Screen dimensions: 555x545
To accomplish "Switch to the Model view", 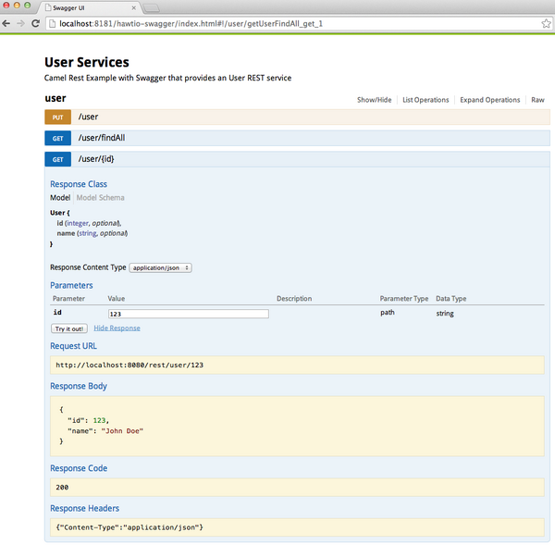I will 60,198.
